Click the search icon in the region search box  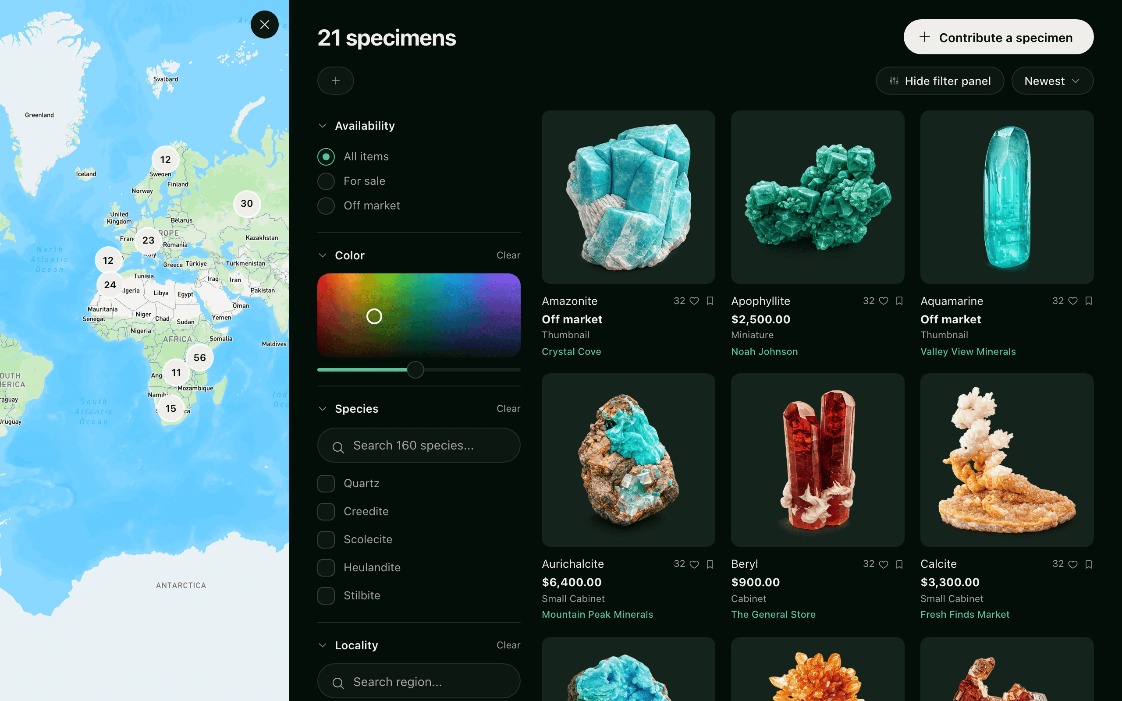coord(338,683)
